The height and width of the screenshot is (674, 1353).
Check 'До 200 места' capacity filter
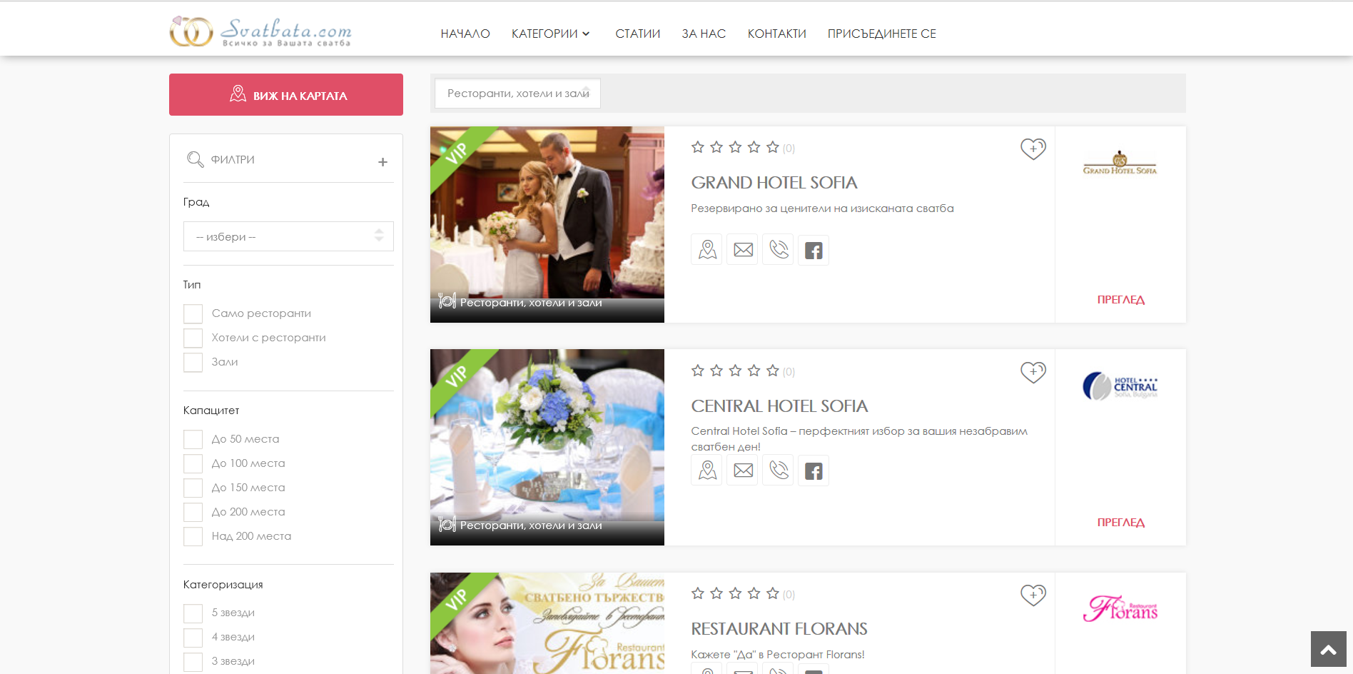193,512
